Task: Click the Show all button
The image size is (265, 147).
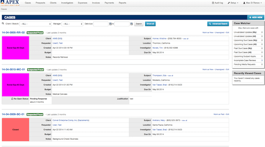Action: 150,24
